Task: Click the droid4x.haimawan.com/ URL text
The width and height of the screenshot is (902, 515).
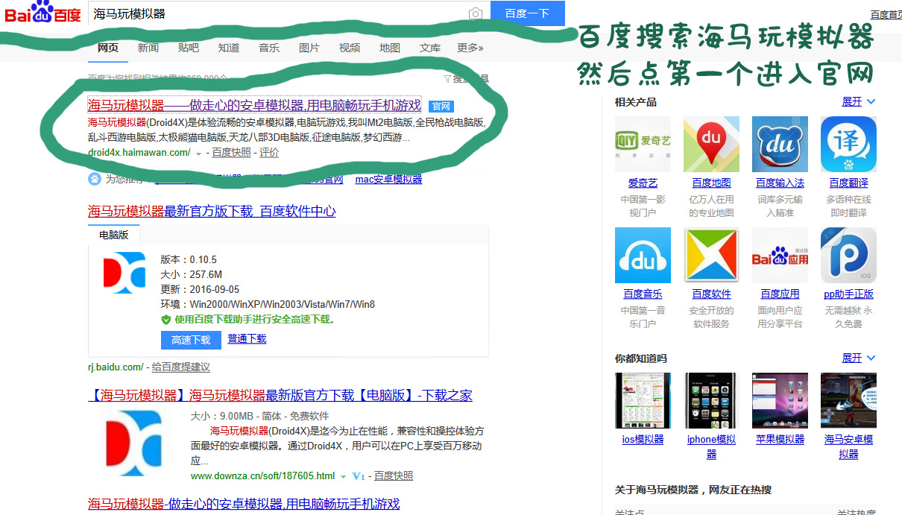Action: pos(139,153)
